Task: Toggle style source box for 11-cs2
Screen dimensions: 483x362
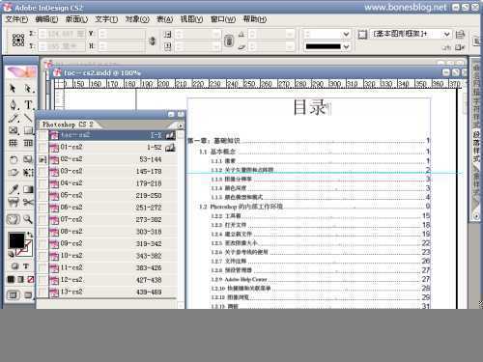Action: pyautogui.click(x=43, y=268)
